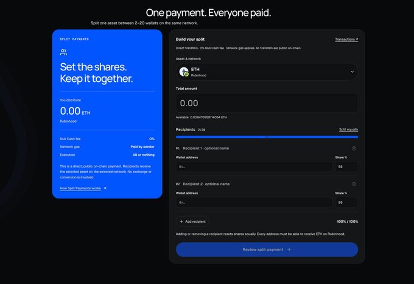Add a recipient
Image resolution: width=414 pixels, height=284 pixels.
coord(192,221)
